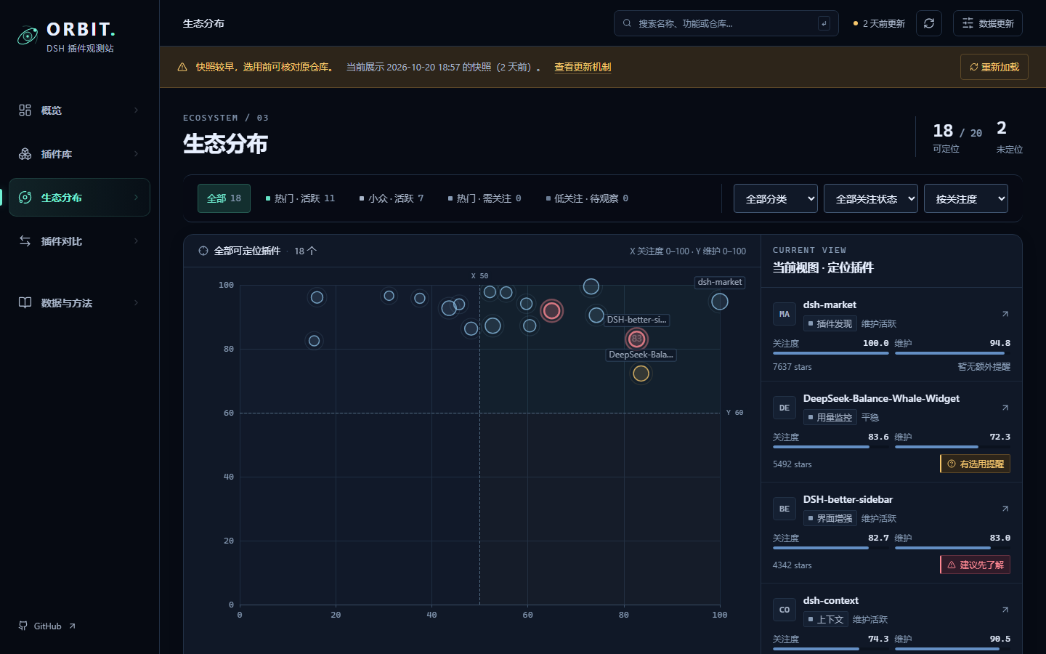Click the red bubble labeled 83
The image size is (1046, 654).
636,339
